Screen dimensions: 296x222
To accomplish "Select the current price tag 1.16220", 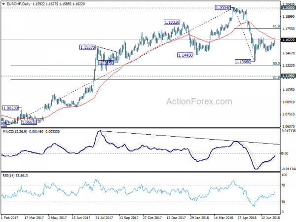I will [288, 40].
